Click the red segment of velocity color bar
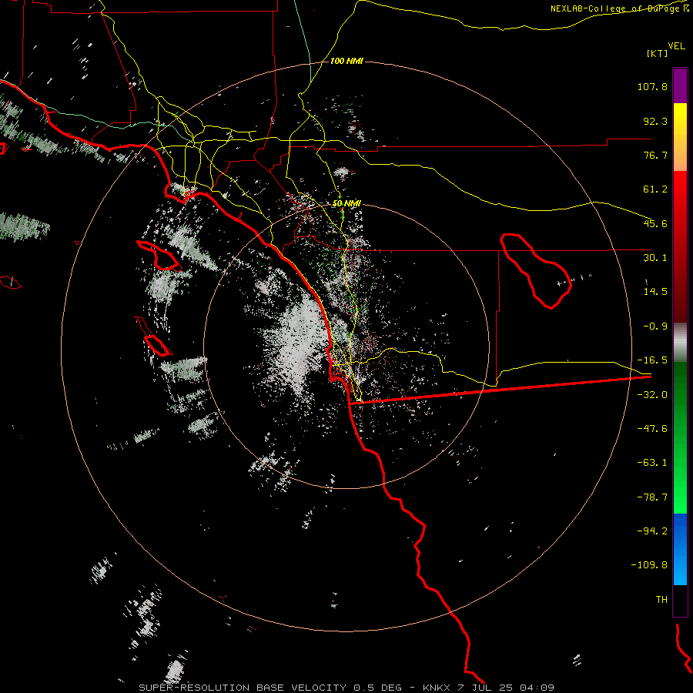The image size is (693, 693). click(680, 246)
